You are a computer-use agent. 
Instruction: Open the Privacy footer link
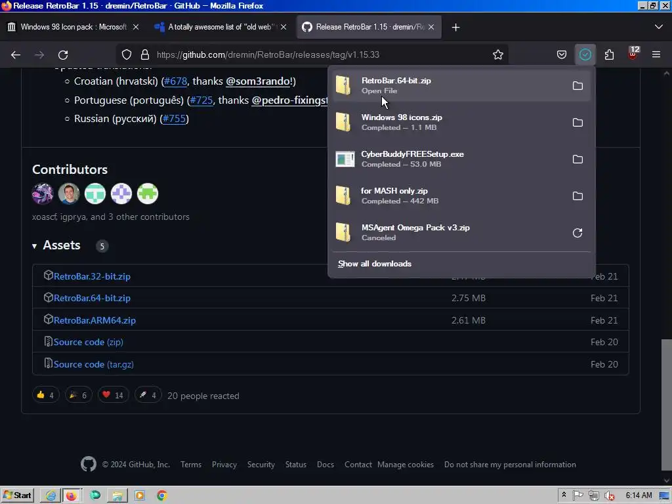click(224, 465)
